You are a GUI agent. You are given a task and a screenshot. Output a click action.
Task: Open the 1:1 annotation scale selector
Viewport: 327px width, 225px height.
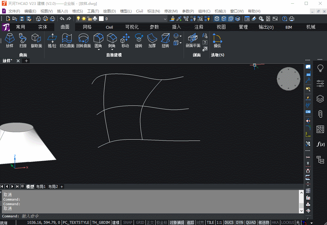[x=219, y=223]
